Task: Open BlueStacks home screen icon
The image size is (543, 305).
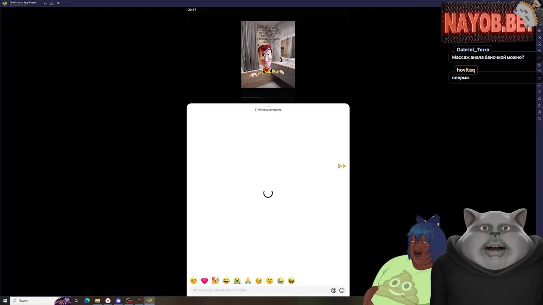Action: (x=52, y=3)
